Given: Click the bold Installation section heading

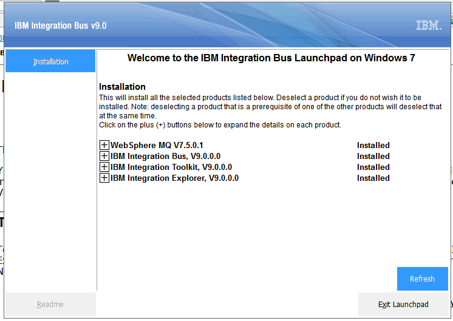Looking at the screenshot, I should coord(122,87).
